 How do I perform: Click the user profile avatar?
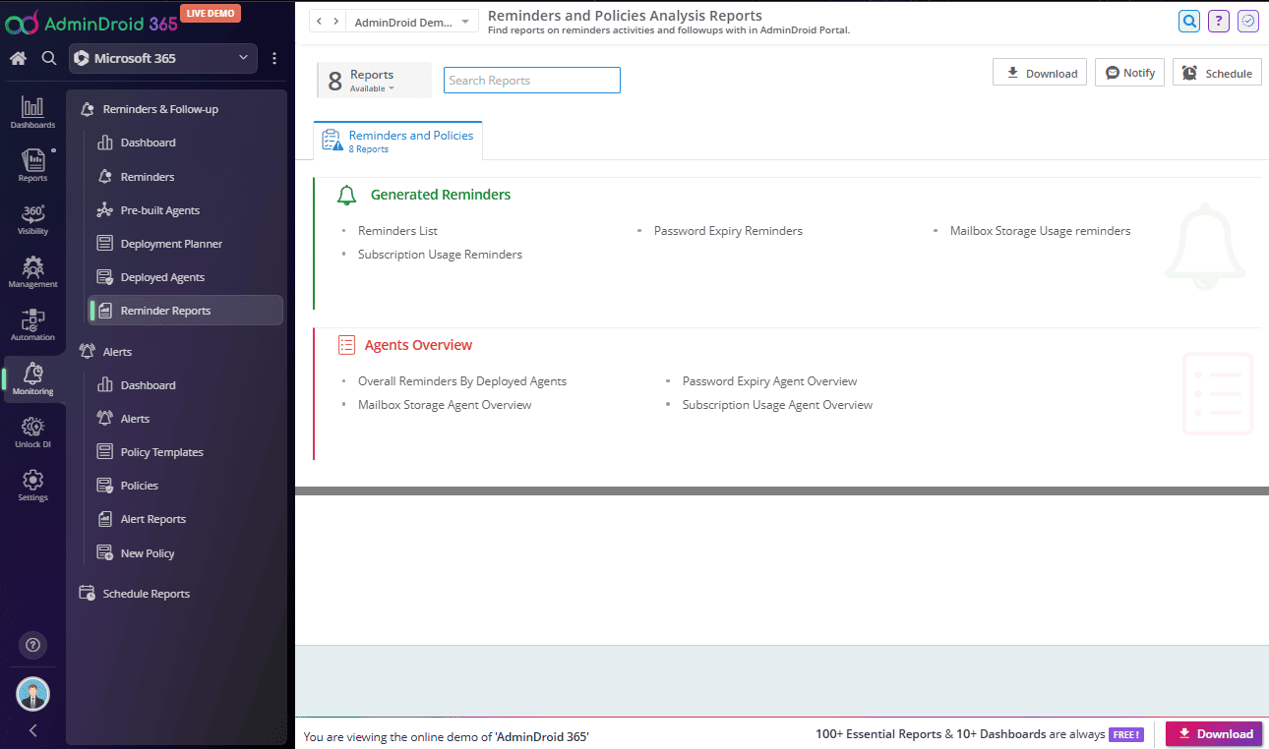[32, 694]
